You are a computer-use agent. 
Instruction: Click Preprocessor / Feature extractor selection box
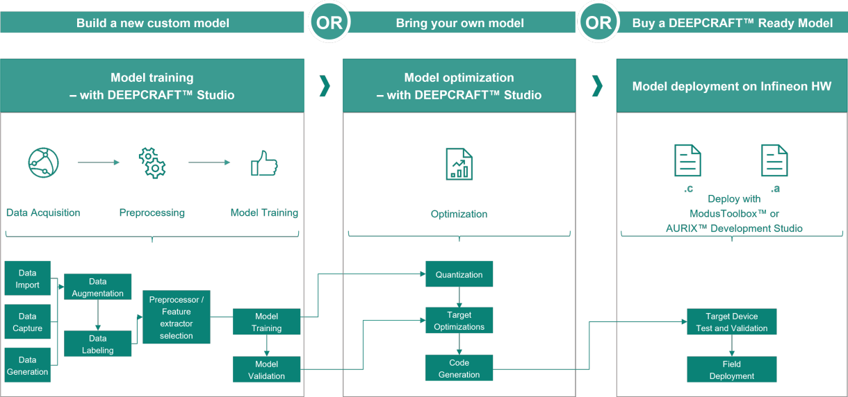[177, 317]
